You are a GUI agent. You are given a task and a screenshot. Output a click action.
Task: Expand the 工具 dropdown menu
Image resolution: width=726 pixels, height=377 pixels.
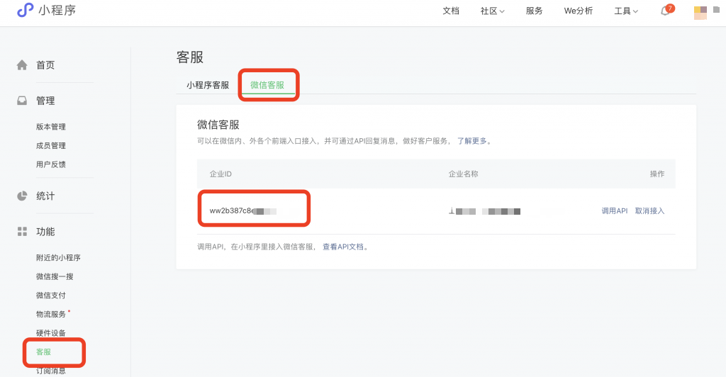click(626, 11)
